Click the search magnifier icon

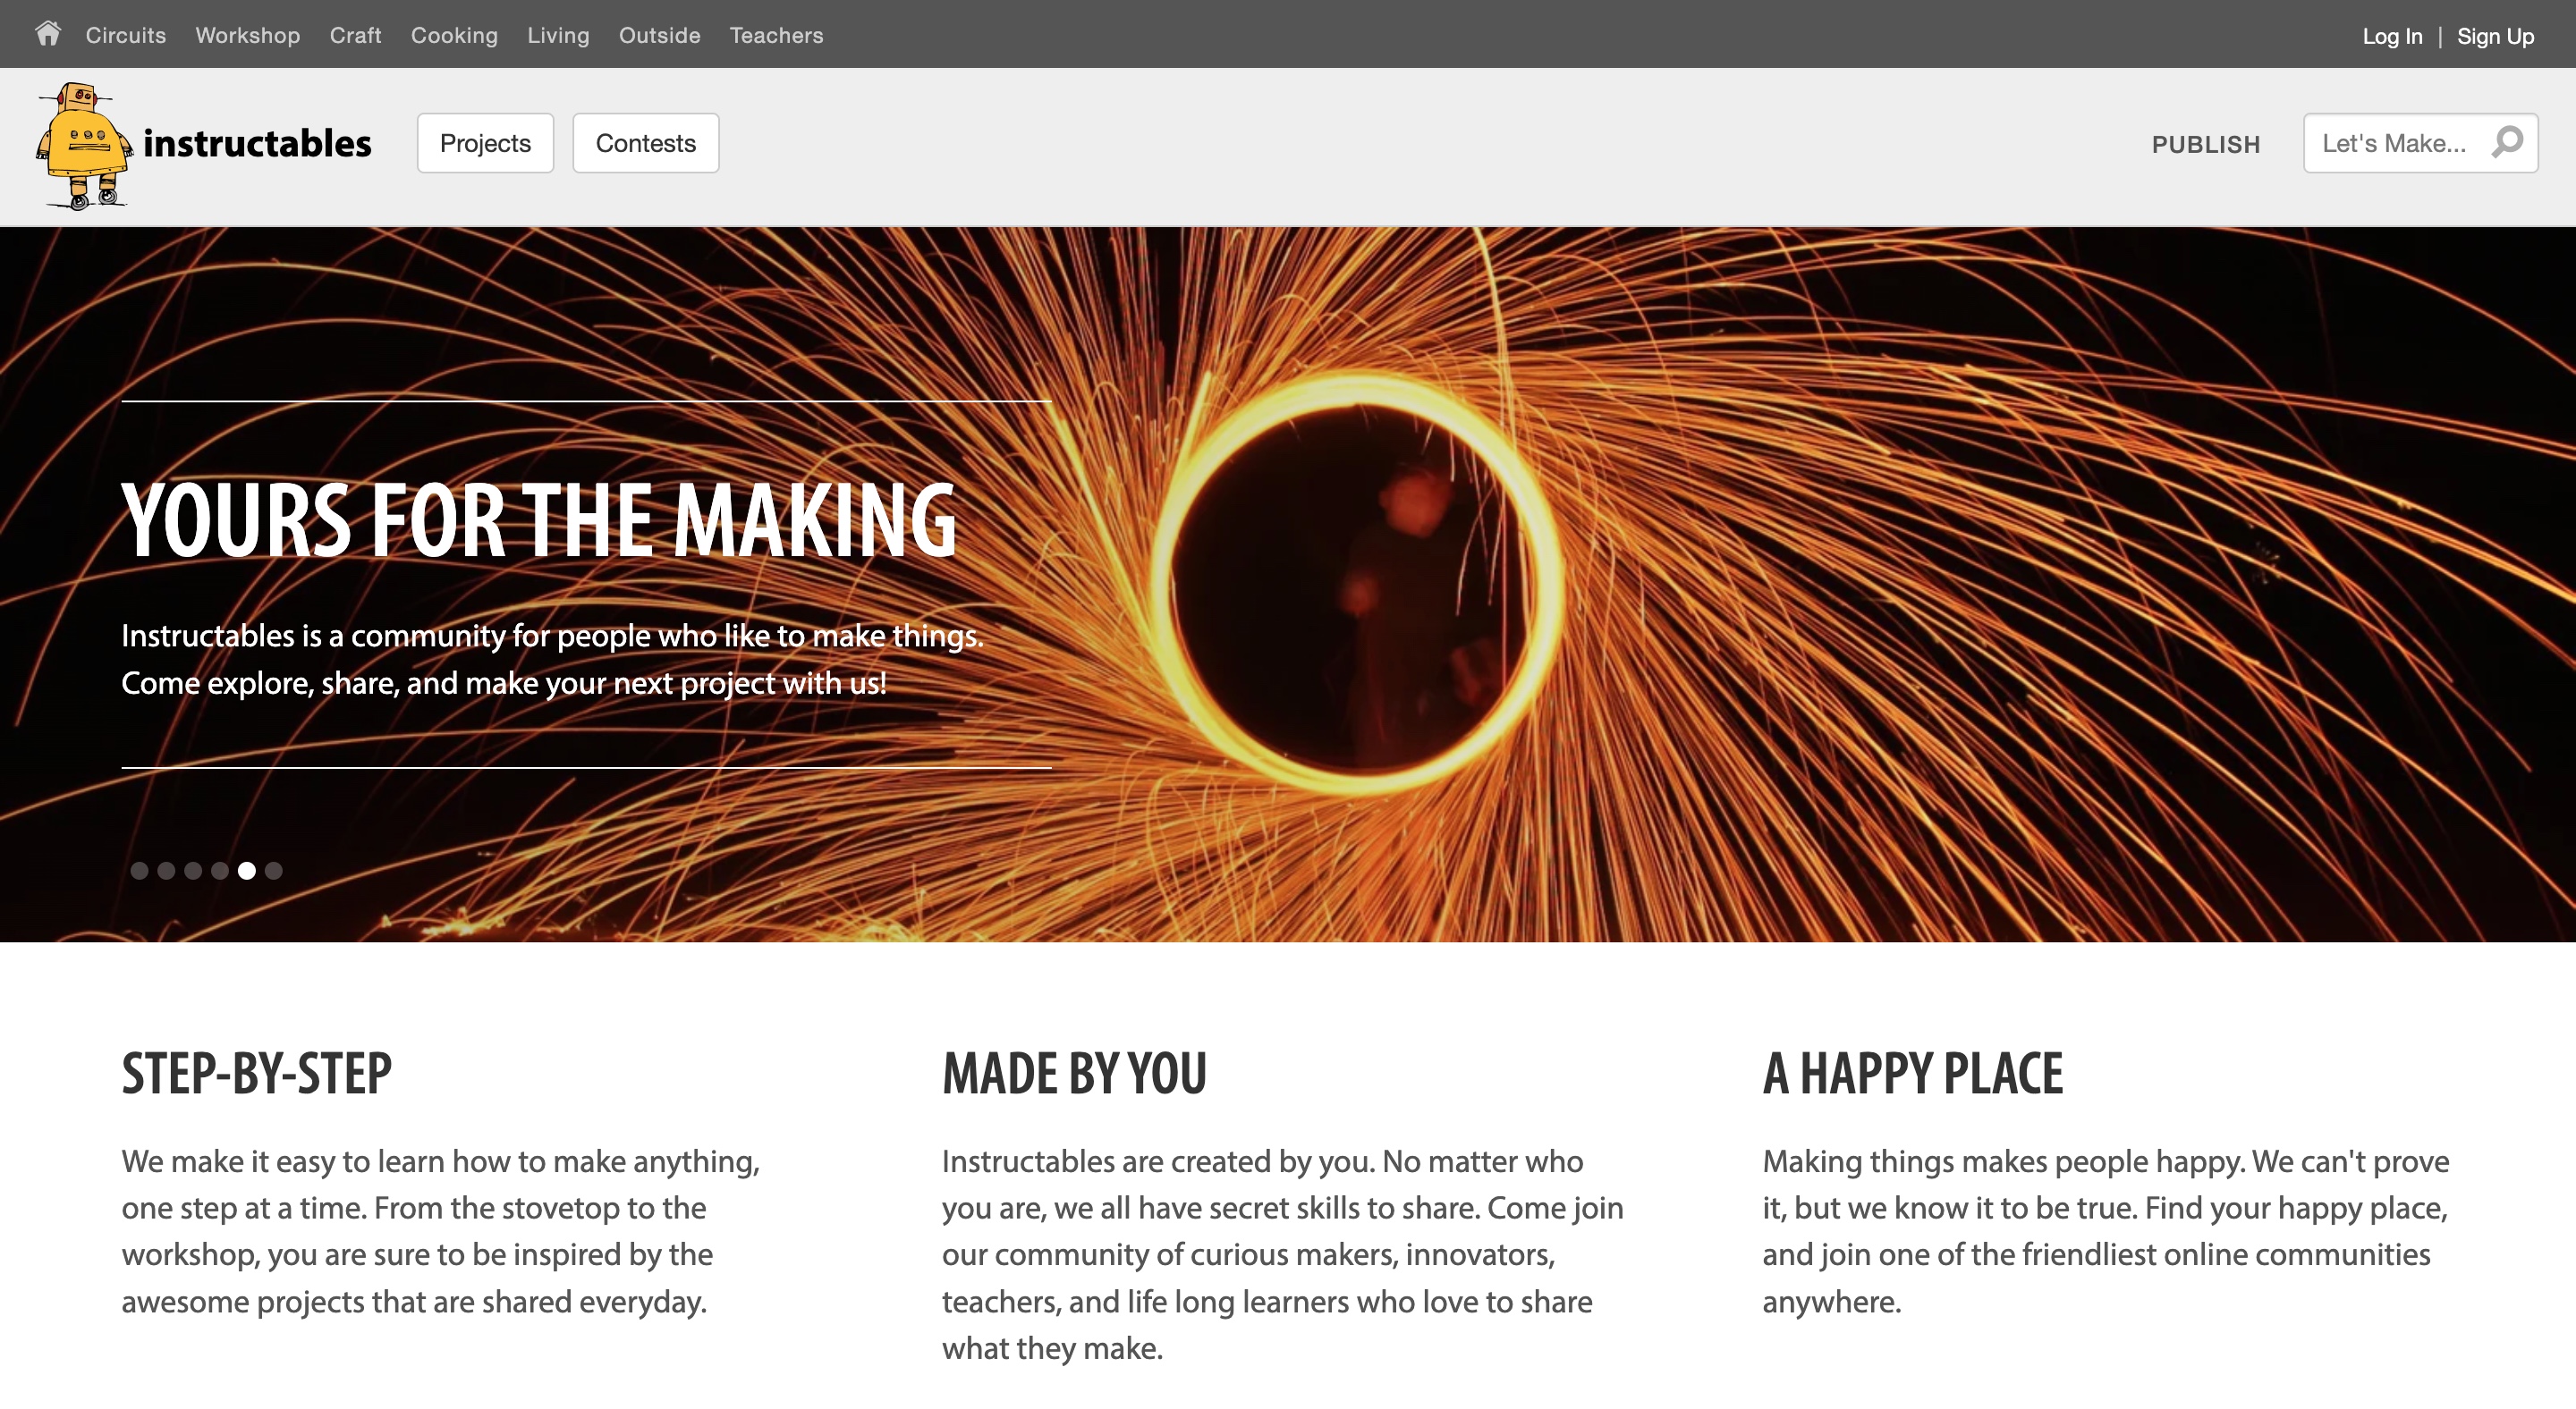[x=2508, y=143]
